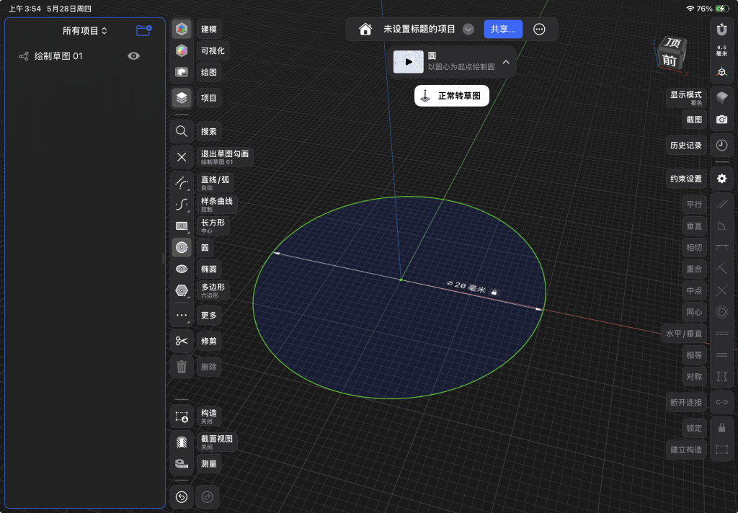
Task: Open project title dropdown chevron
Action: click(x=468, y=29)
